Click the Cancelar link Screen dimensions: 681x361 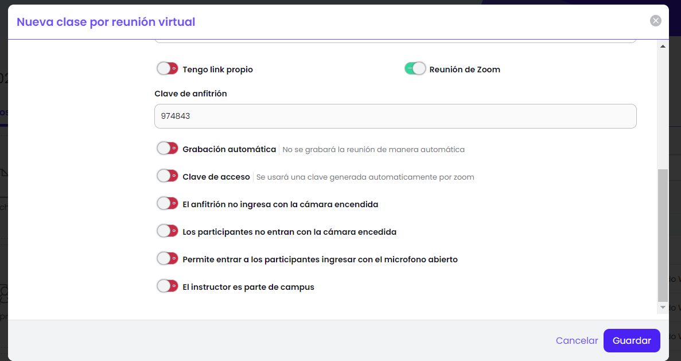tap(577, 340)
